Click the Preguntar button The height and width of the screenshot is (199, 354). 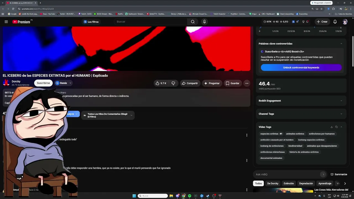point(212,83)
